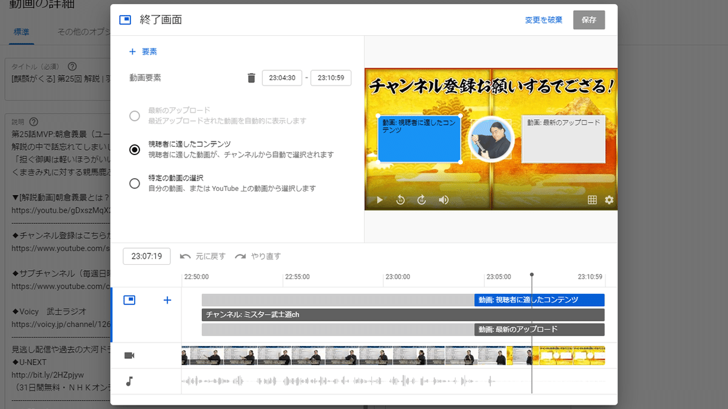Image resolution: width=728 pixels, height=409 pixels.
Task: Open その他のオプション tab in background page
Action: point(84,32)
